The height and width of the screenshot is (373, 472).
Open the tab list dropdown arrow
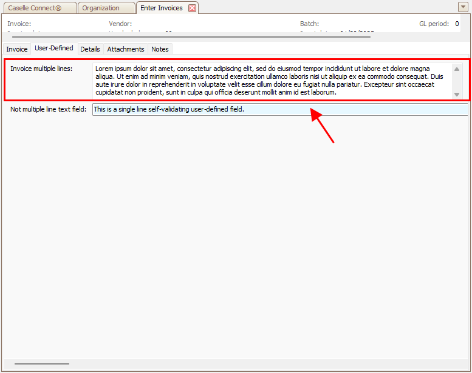(x=463, y=7)
